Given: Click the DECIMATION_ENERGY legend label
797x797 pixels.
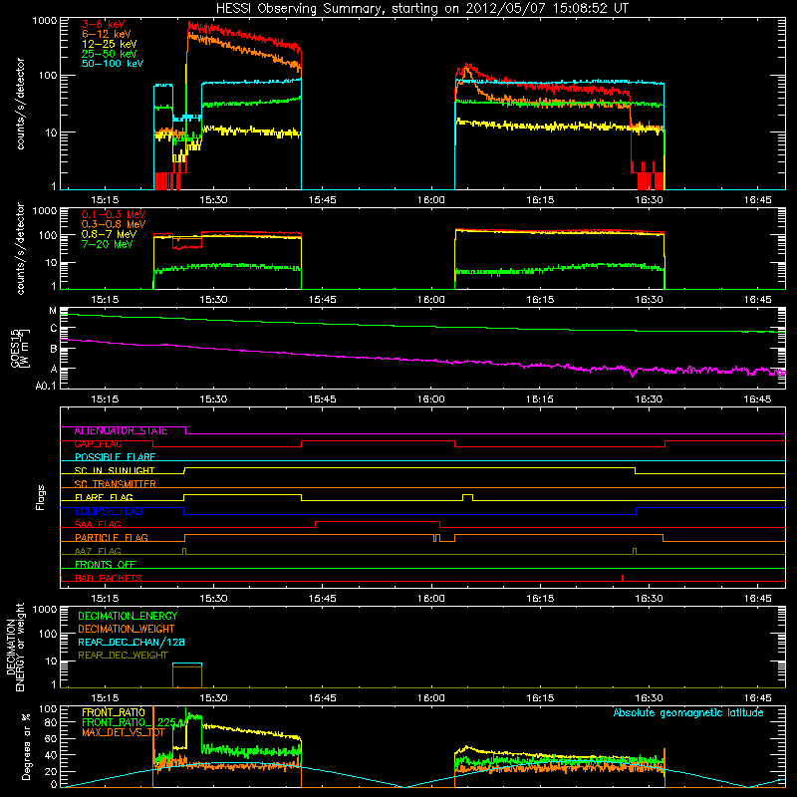Looking at the screenshot, I should [x=128, y=616].
